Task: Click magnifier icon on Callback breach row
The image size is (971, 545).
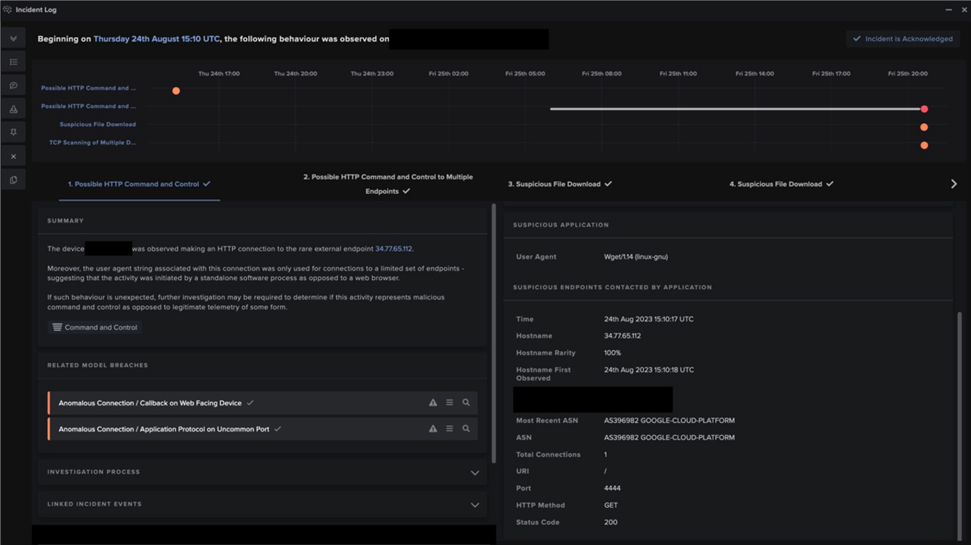Action: tap(466, 402)
